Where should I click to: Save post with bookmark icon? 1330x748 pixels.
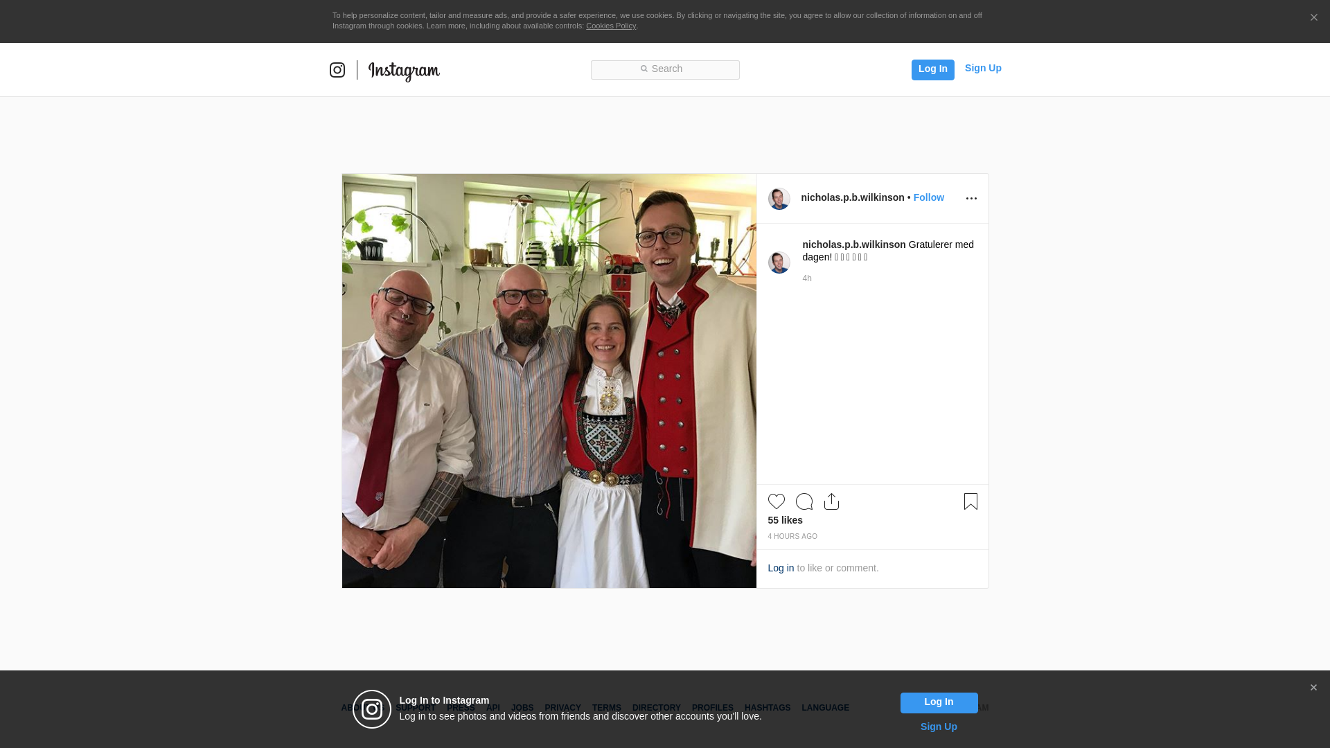click(970, 501)
